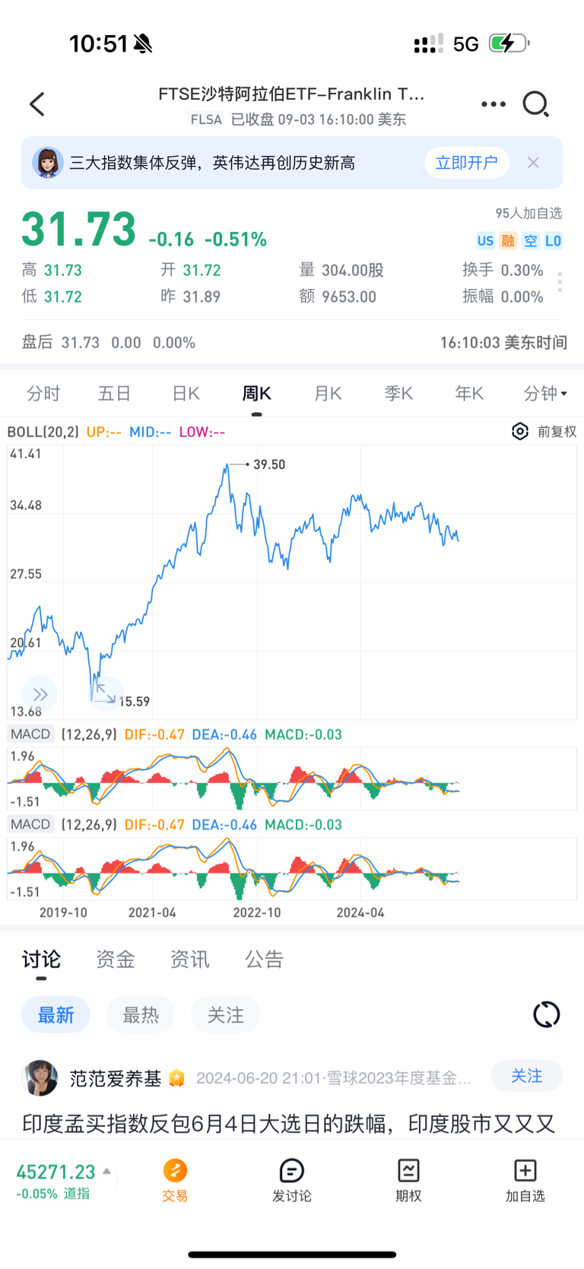Viewport: 584px width, 1269px height.
Task: Tap the search magnifier icon
Action: pos(536,104)
